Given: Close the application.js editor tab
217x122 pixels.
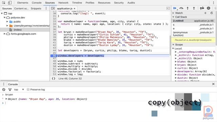Looking at the screenshot, I should [x=75, y=8].
